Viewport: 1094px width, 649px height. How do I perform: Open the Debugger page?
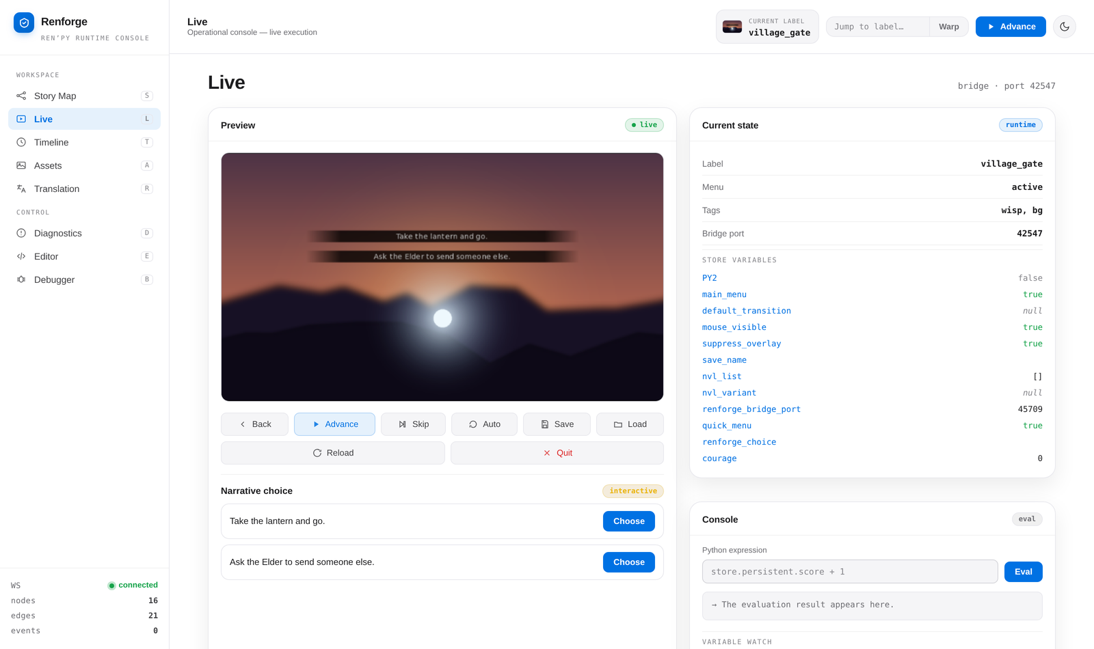pyautogui.click(x=84, y=279)
